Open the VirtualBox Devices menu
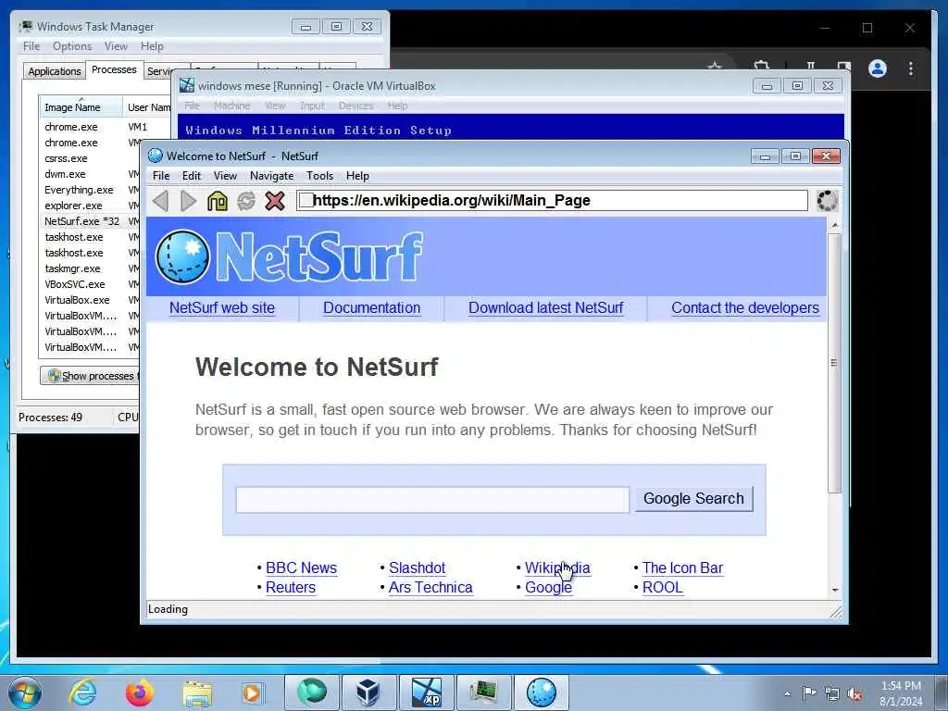The width and height of the screenshot is (948, 711). pos(355,106)
